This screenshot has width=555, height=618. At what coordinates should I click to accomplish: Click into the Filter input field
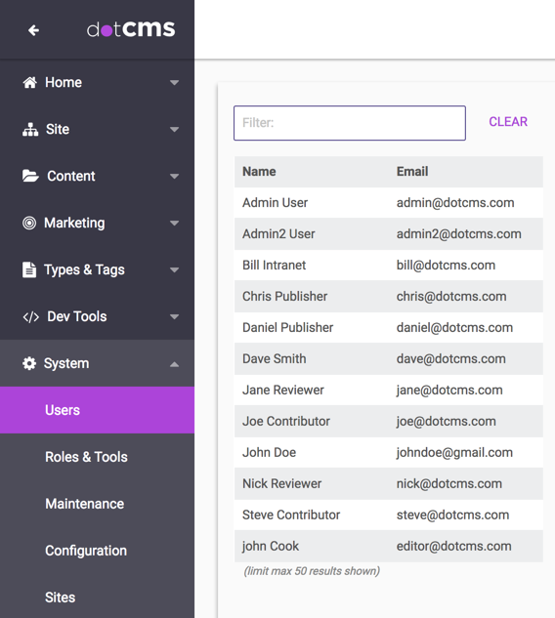[350, 123]
